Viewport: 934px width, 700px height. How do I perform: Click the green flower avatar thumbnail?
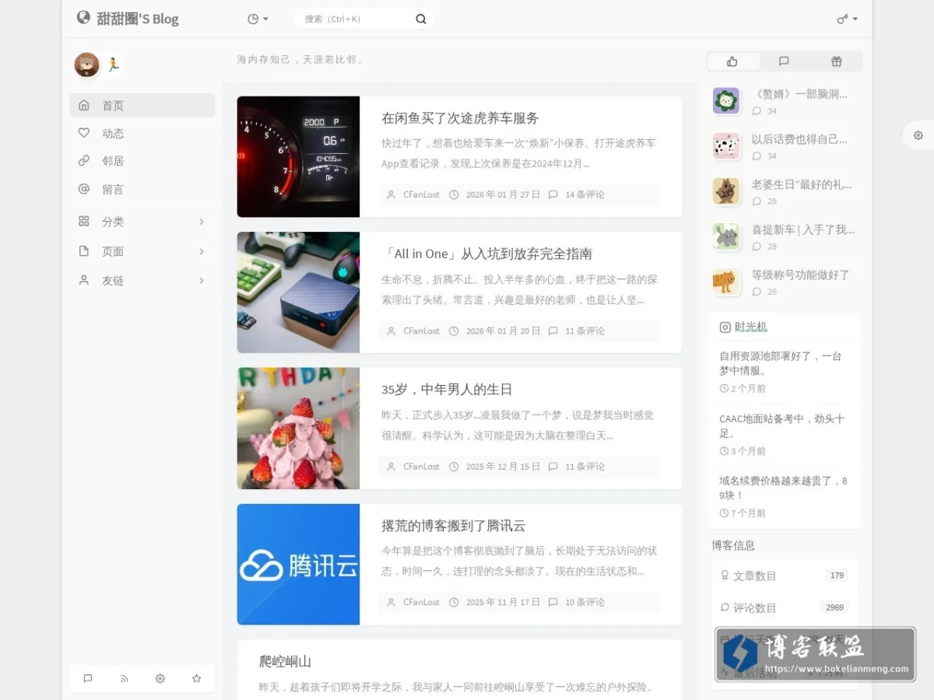726,100
